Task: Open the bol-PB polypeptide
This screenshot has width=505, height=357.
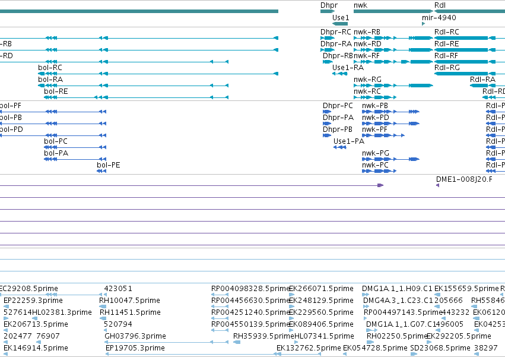Action: coord(11,118)
